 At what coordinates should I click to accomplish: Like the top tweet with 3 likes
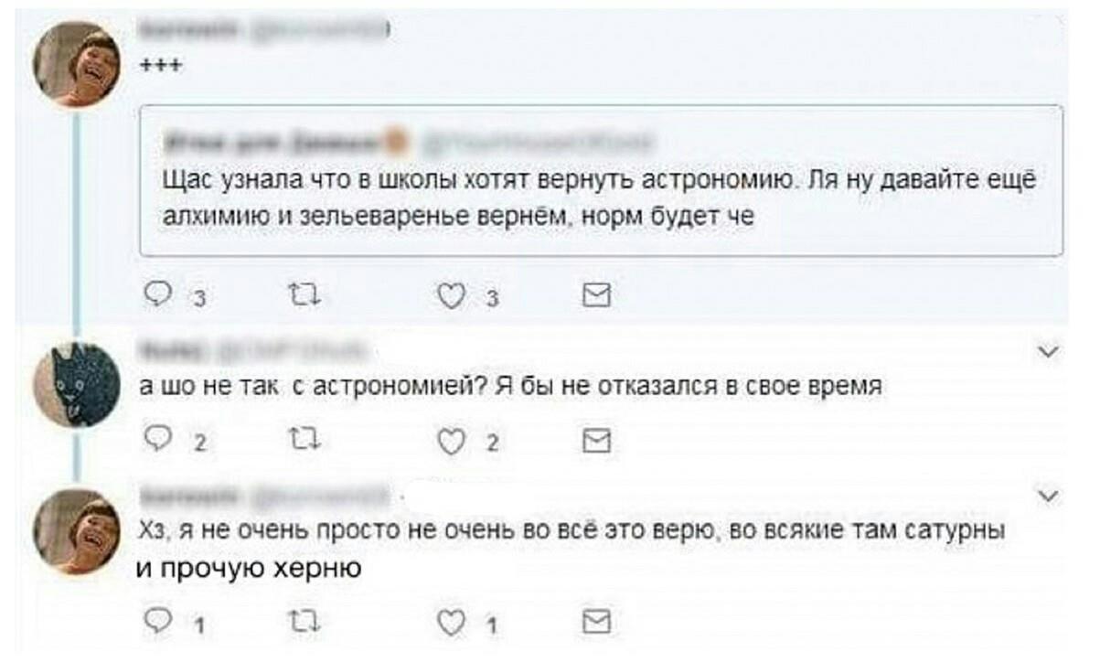pyautogui.click(x=449, y=294)
